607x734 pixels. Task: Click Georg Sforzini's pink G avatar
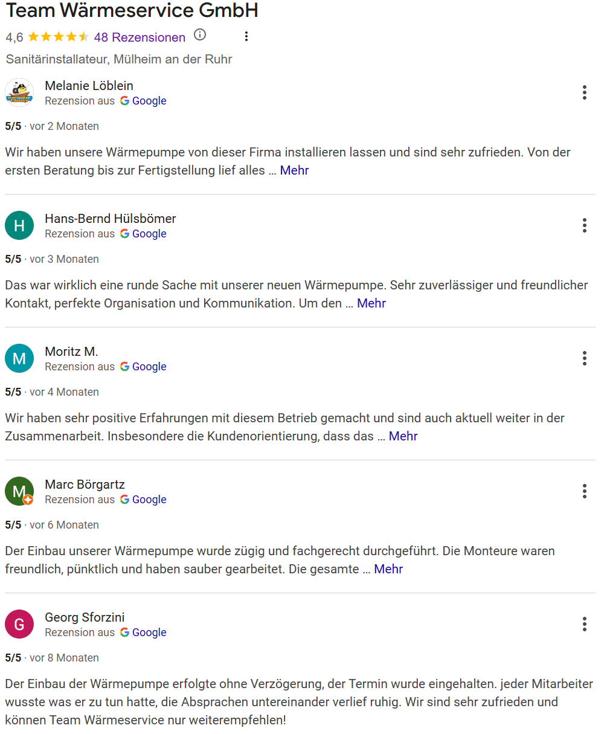coord(19,624)
